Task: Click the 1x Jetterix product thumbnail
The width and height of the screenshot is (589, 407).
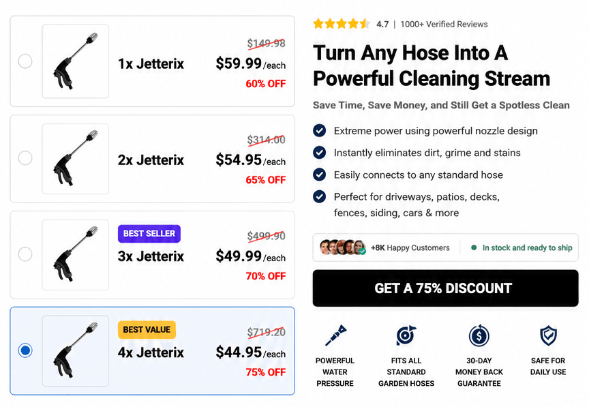Action: 76,61
